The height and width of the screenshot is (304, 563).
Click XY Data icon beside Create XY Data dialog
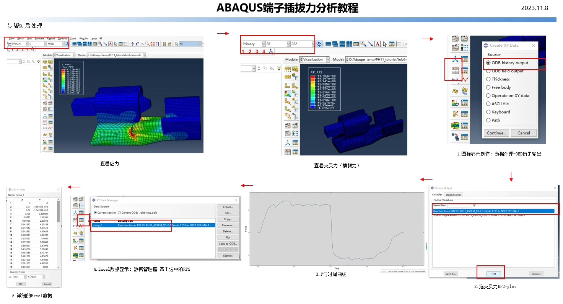coord(456,70)
